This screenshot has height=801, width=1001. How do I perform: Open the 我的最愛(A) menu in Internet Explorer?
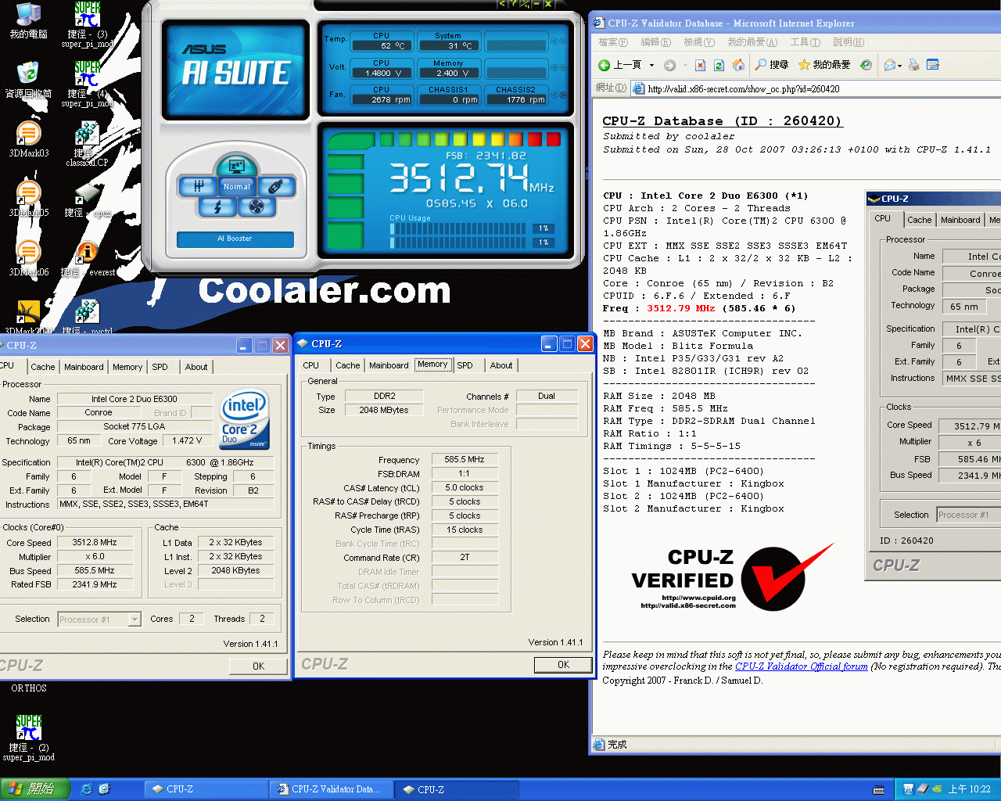tap(752, 42)
